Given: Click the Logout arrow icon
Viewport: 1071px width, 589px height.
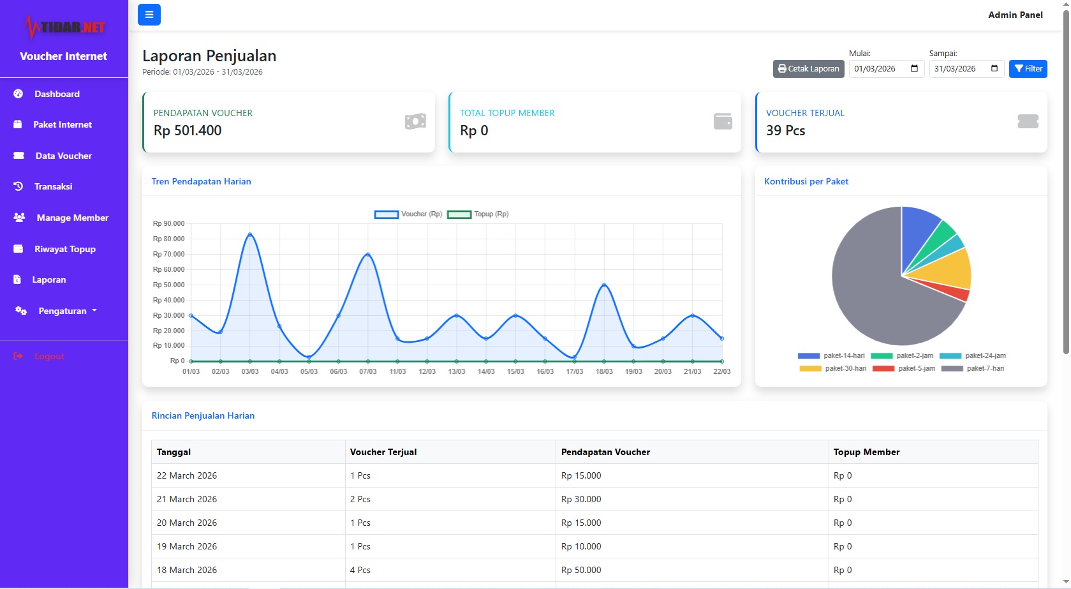Looking at the screenshot, I should pyautogui.click(x=18, y=356).
